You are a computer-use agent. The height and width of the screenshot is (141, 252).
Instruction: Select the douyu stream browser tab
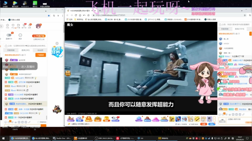click(82, 11)
